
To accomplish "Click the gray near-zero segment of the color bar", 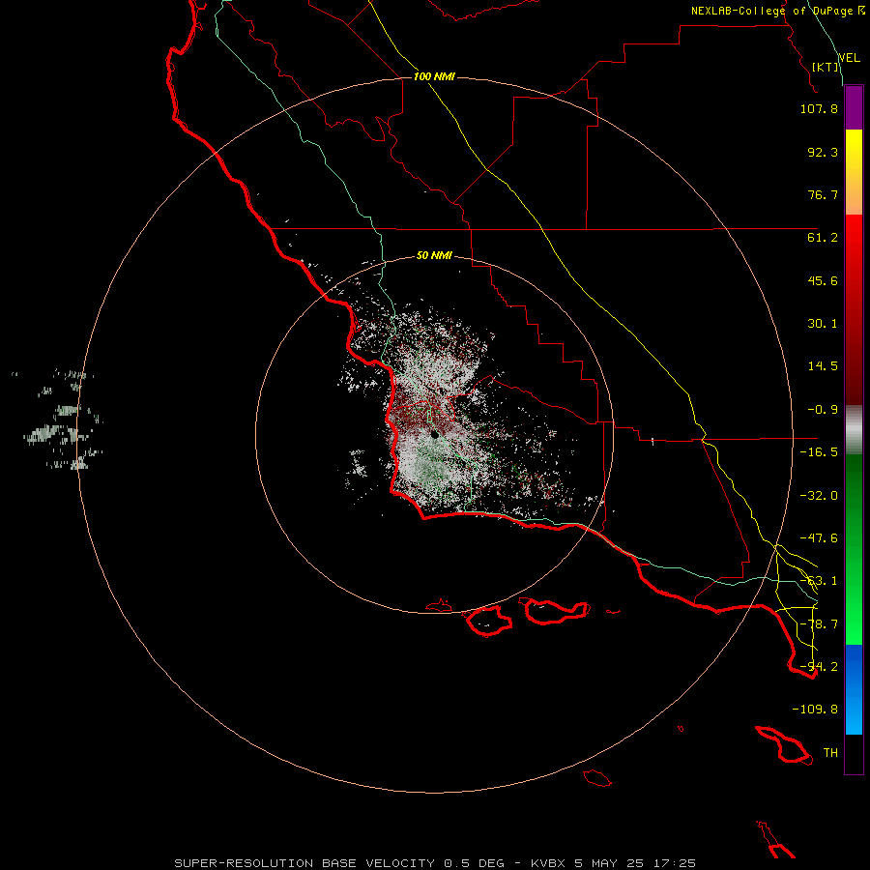I will click(x=854, y=430).
